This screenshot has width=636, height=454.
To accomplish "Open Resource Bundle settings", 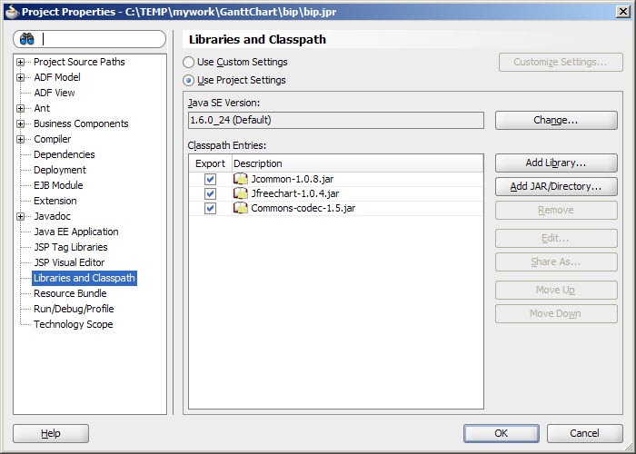I will coord(70,293).
